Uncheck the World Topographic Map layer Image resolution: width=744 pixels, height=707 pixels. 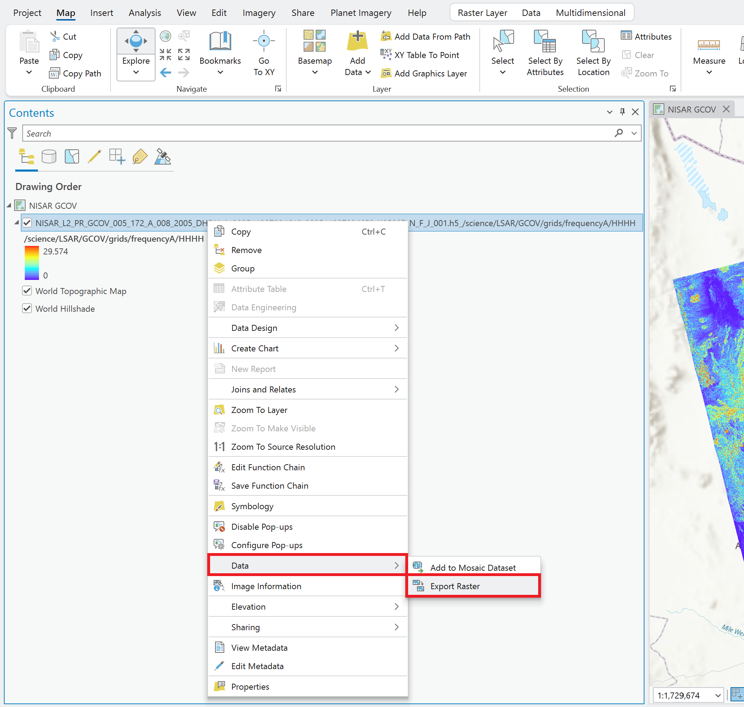click(27, 291)
